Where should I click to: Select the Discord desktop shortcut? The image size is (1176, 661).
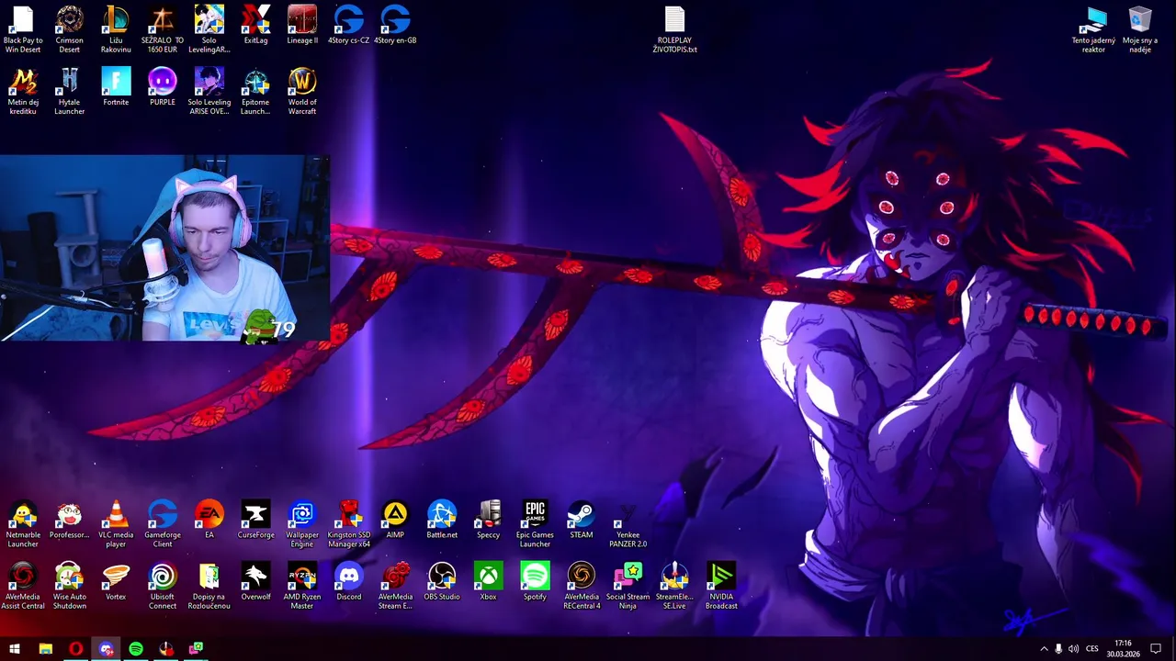[x=348, y=581]
